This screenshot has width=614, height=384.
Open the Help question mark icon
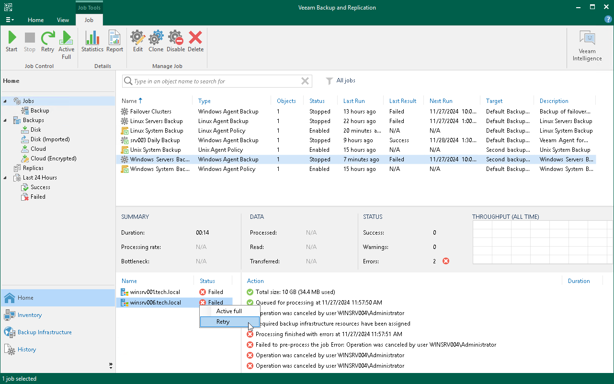(x=608, y=20)
